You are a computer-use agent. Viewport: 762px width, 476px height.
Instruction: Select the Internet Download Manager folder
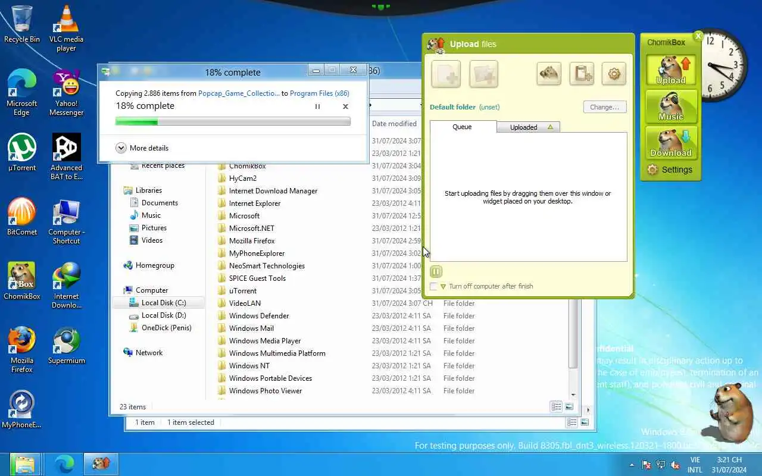pyautogui.click(x=267, y=191)
